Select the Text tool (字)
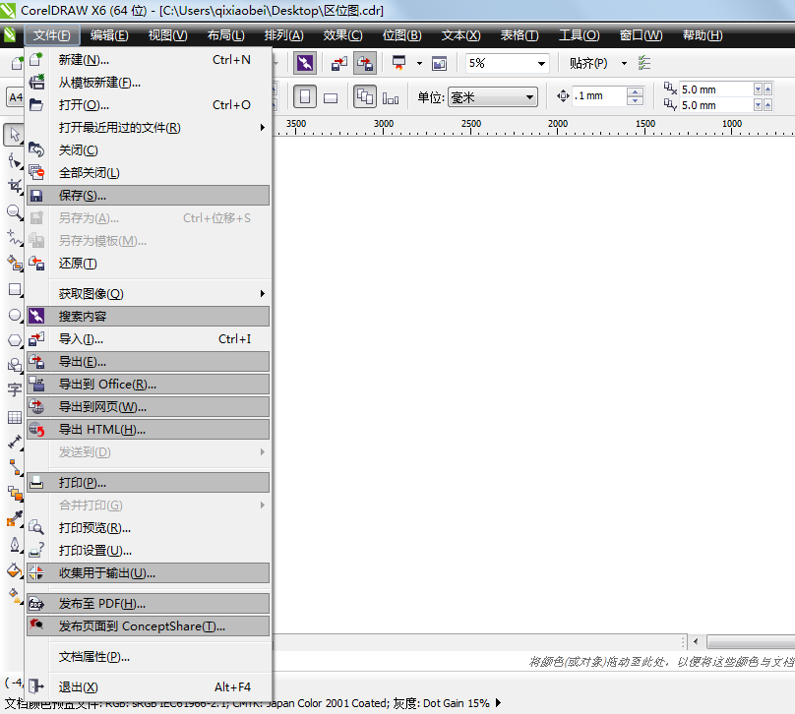This screenshot has height=714, width=795. click(14, 389)
